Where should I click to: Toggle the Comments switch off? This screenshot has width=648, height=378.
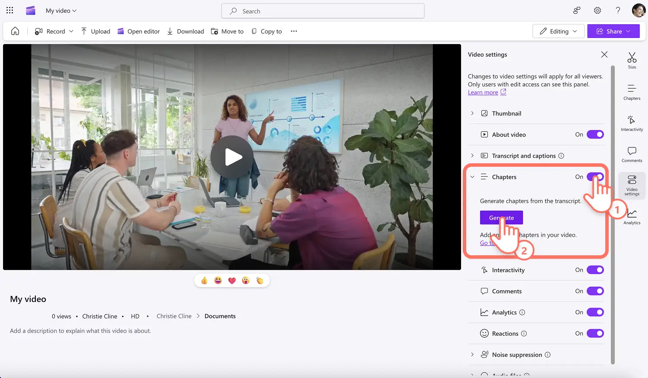pos(595,291)
